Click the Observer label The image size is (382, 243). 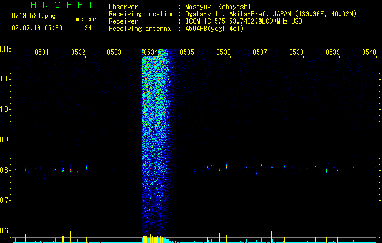point(123,7)
